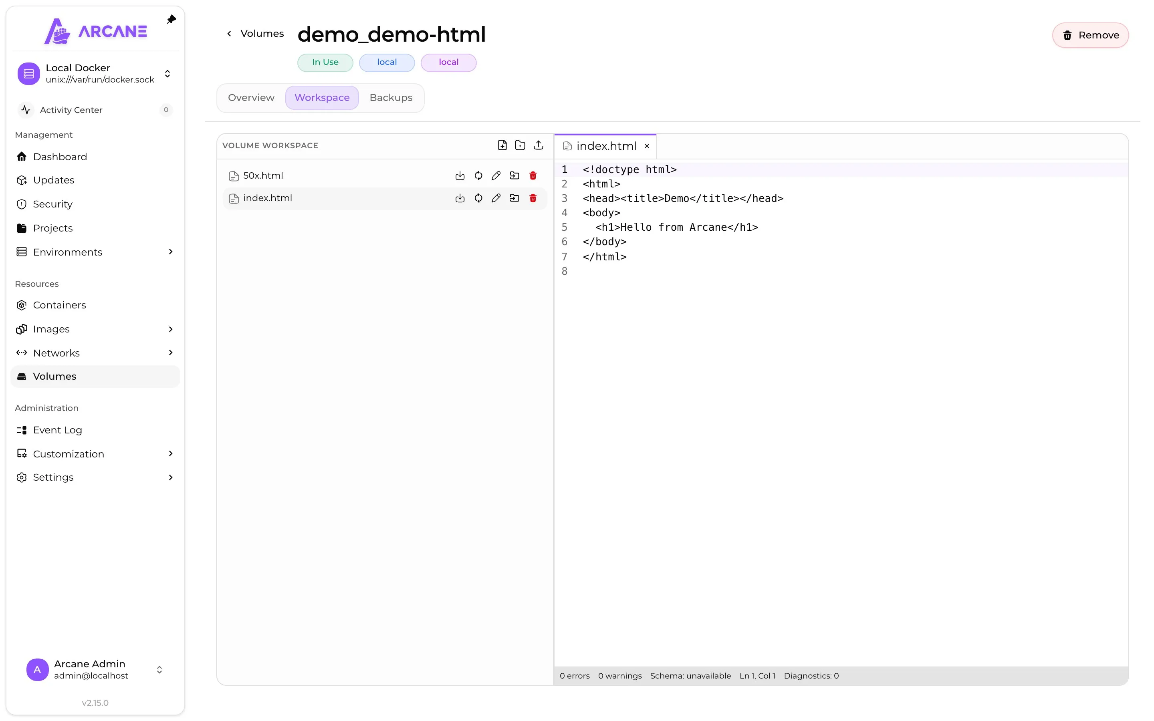The width and height of the screenshot is (1154, 721).
Task: Close the index.html editor tab
Action: coord(647,146)
